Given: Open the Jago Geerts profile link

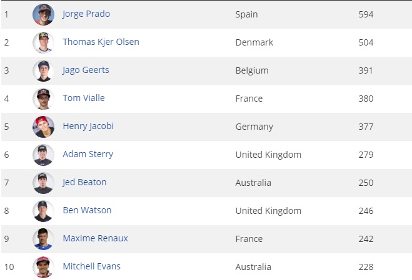Looking at the screenshot, I should 86,70.
